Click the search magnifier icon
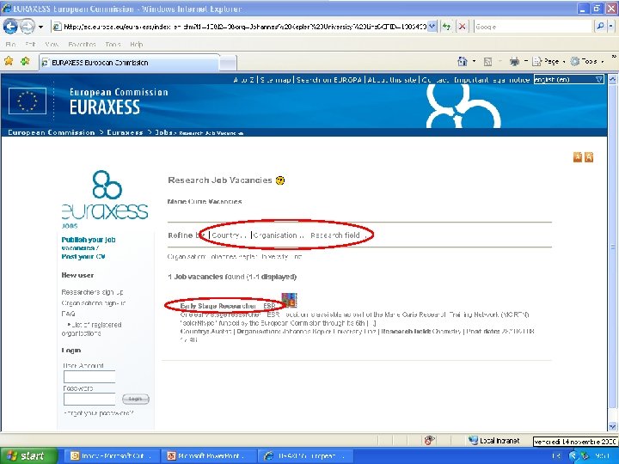Image resolution: width=619 pixels, height=464 pixels. coord(600,27)
